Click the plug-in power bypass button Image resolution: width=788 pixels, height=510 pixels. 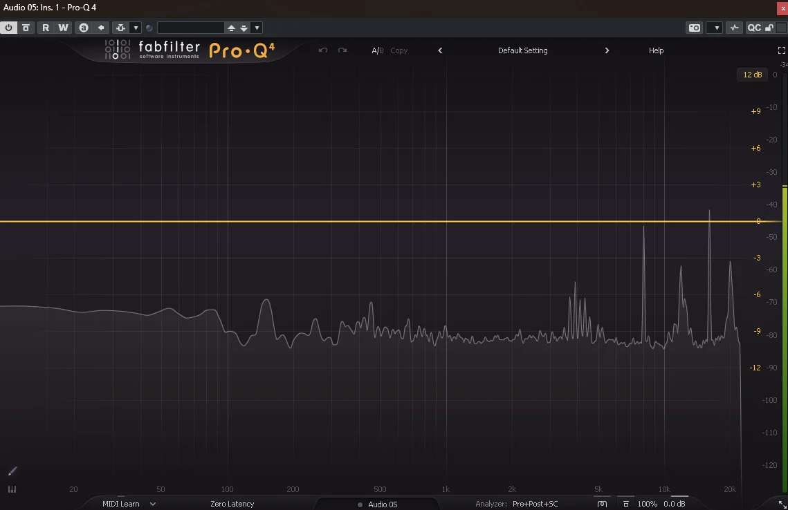click(9, 28)
